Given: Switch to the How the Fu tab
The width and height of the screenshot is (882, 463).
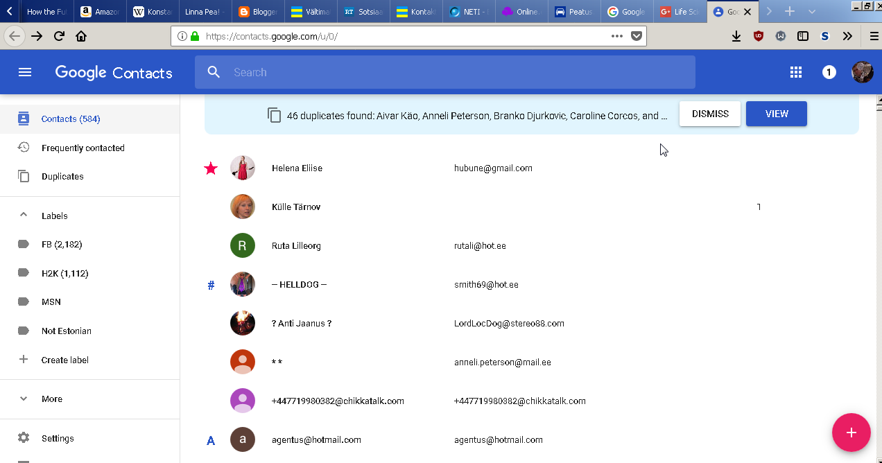Looking at the screenshot, I should (x=47, y=11).
